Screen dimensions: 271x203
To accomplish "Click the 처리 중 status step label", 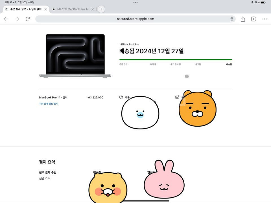I will click(x=153, y=64).
